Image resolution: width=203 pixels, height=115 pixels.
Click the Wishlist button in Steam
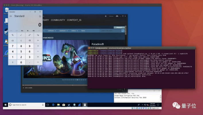117,27
